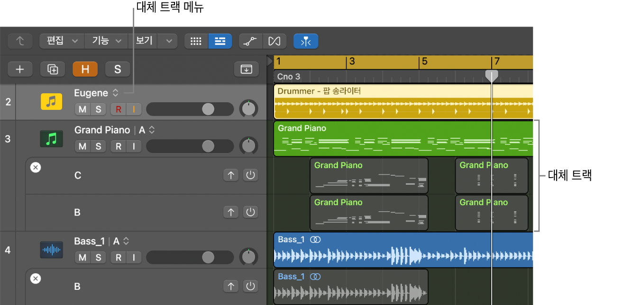Screen dimensions: 623x305
Task: Click the Add Tracks plus icon
Action: pos(20,69)
